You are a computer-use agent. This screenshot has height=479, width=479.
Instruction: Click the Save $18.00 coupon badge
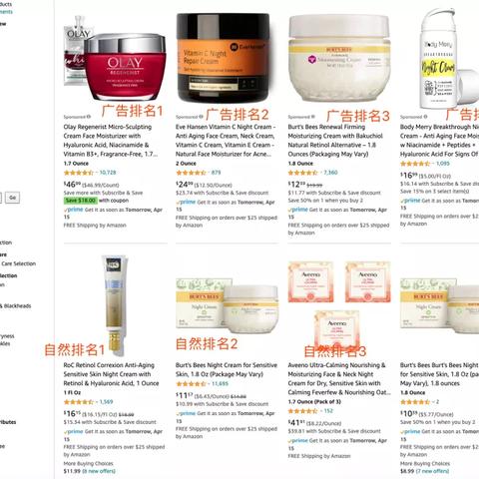(x=81, y=201)
